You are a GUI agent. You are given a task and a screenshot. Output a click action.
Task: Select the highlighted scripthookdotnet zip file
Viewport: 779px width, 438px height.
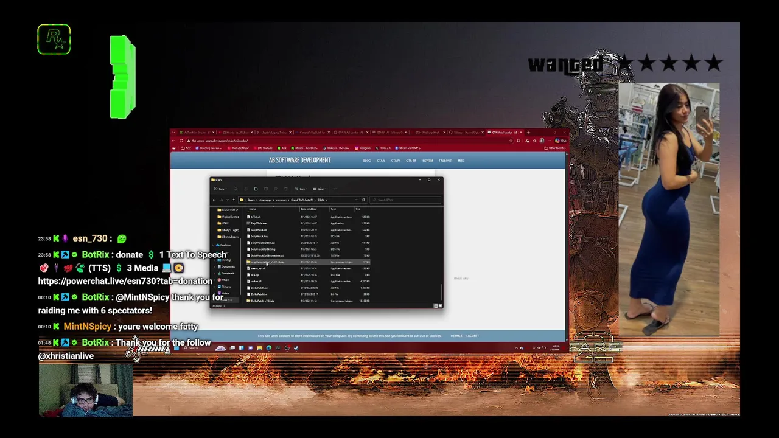309,262
